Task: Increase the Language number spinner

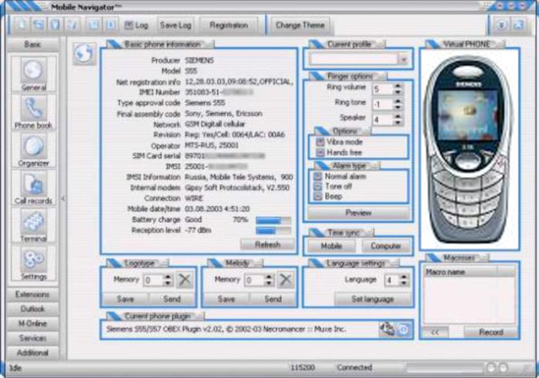Action: 404,277
